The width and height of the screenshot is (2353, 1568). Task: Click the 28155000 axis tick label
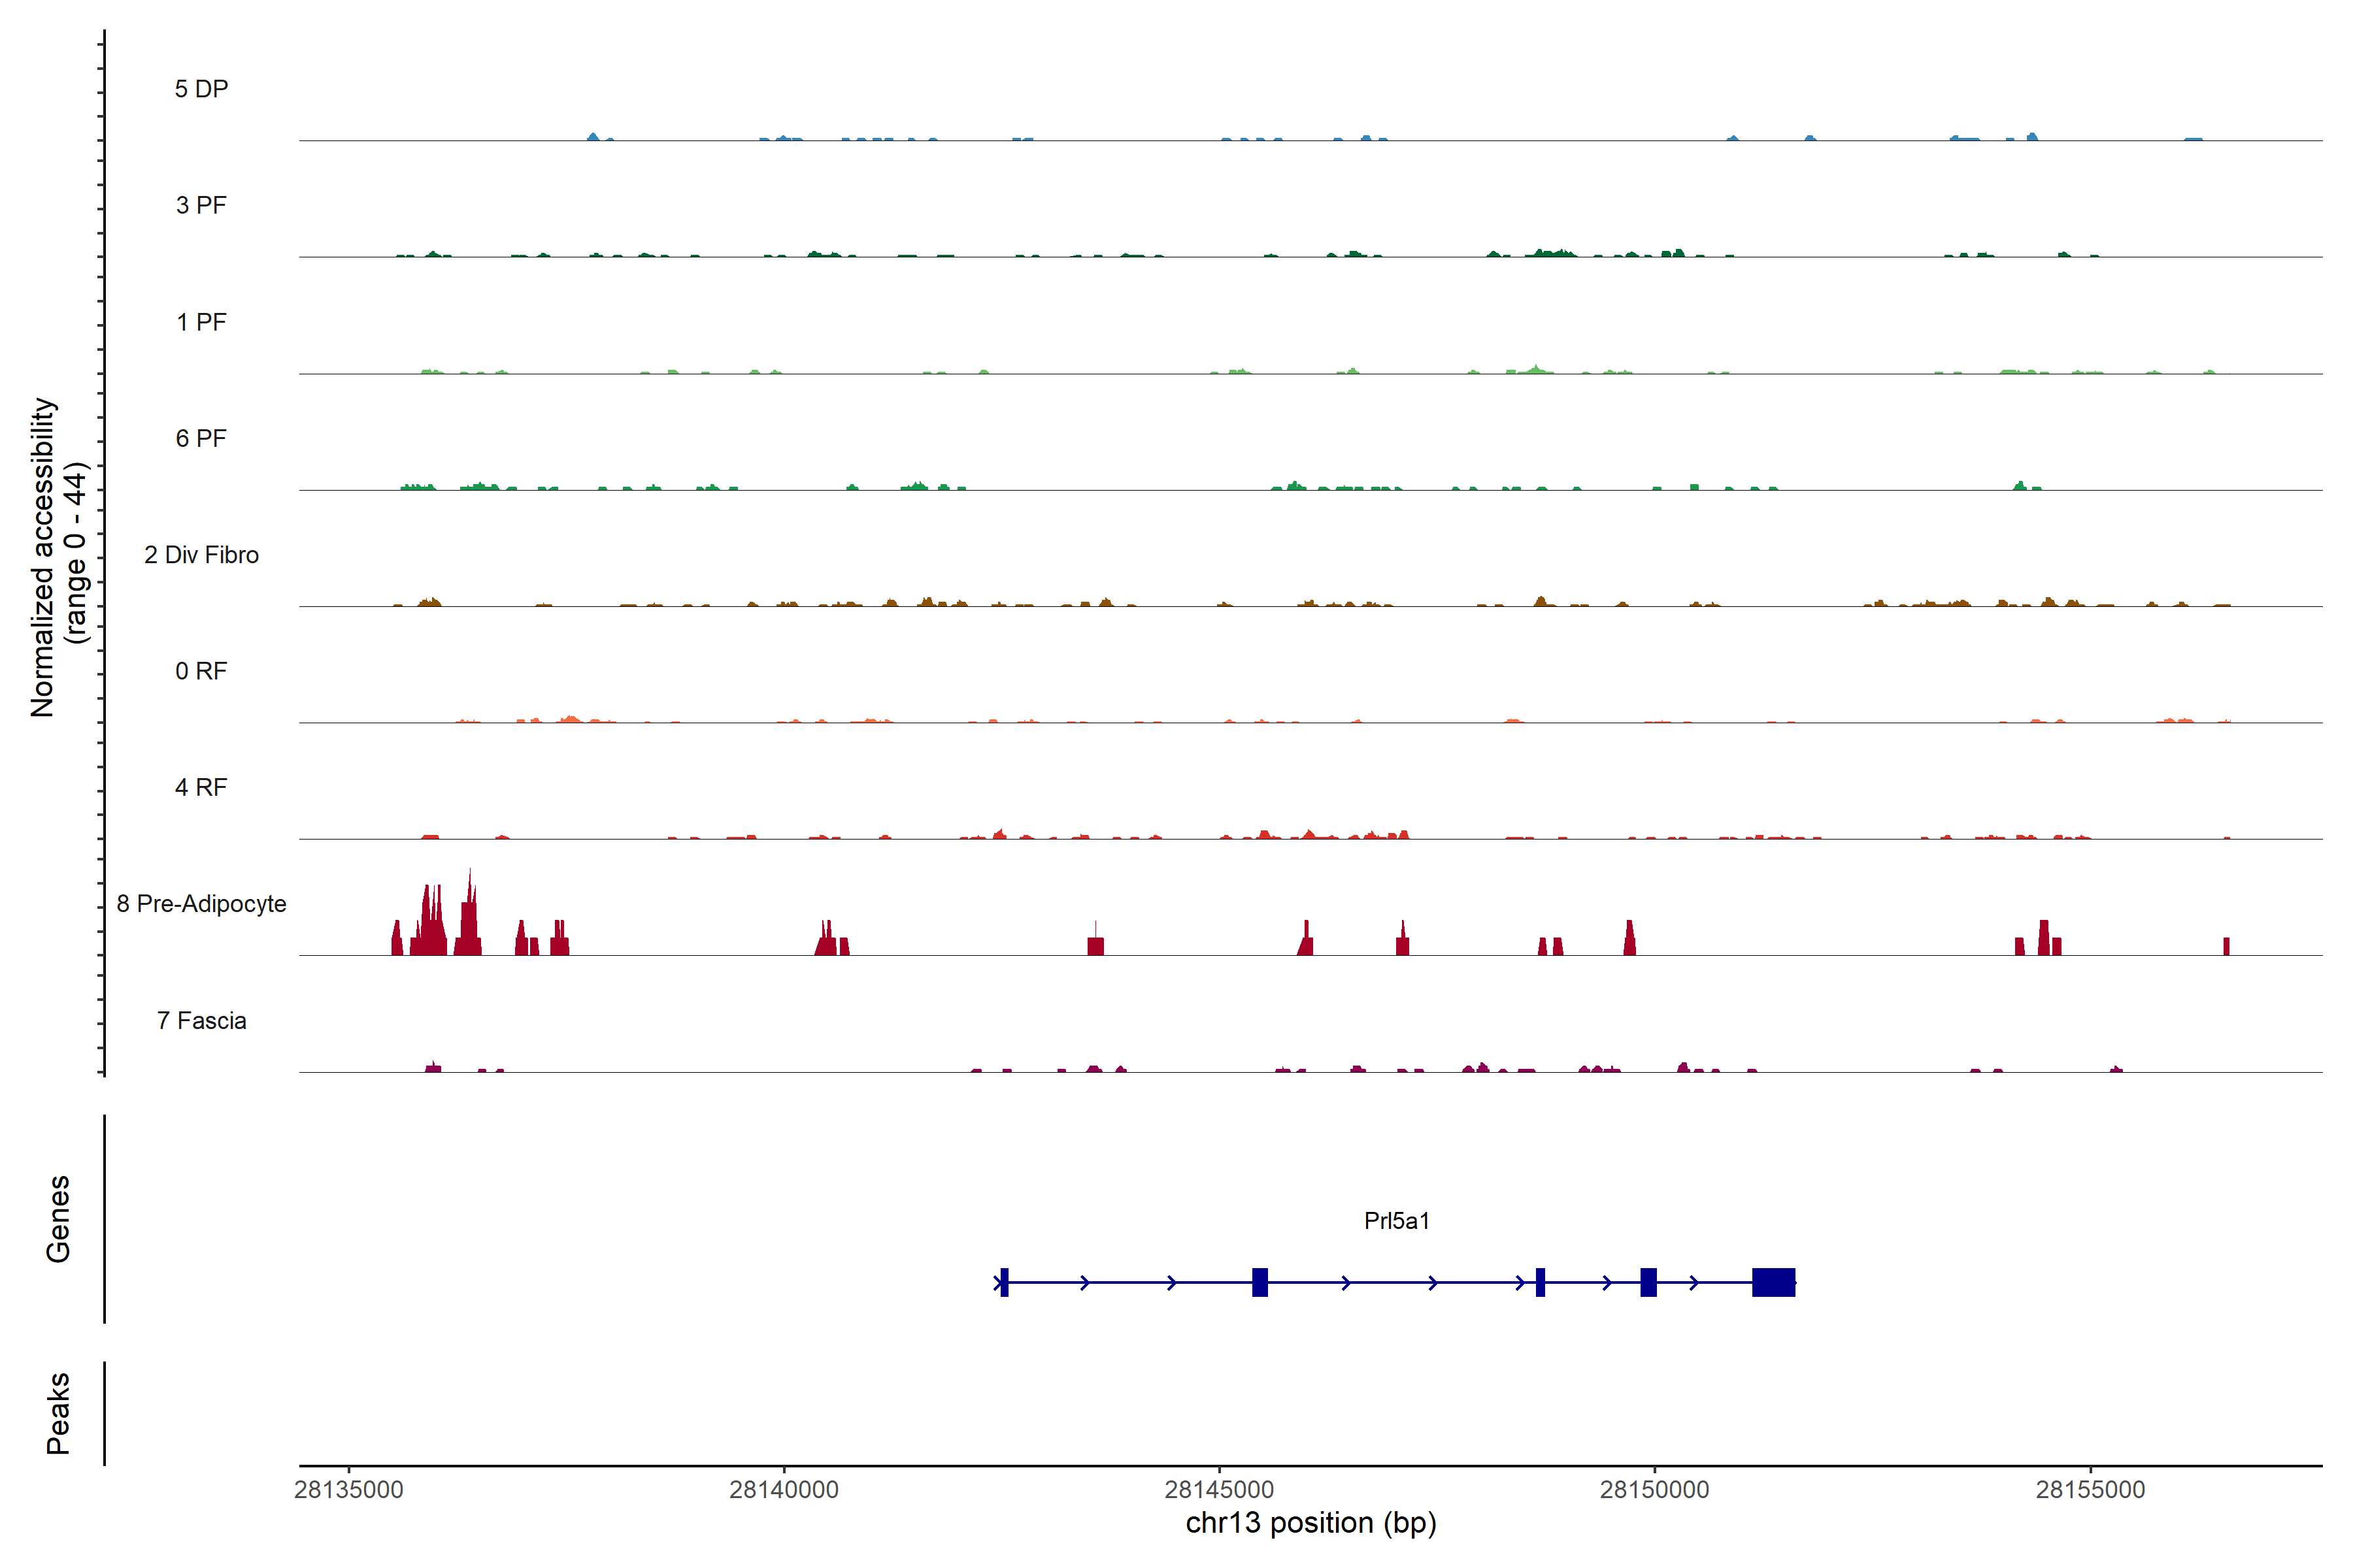(x=2090, y=1489)
